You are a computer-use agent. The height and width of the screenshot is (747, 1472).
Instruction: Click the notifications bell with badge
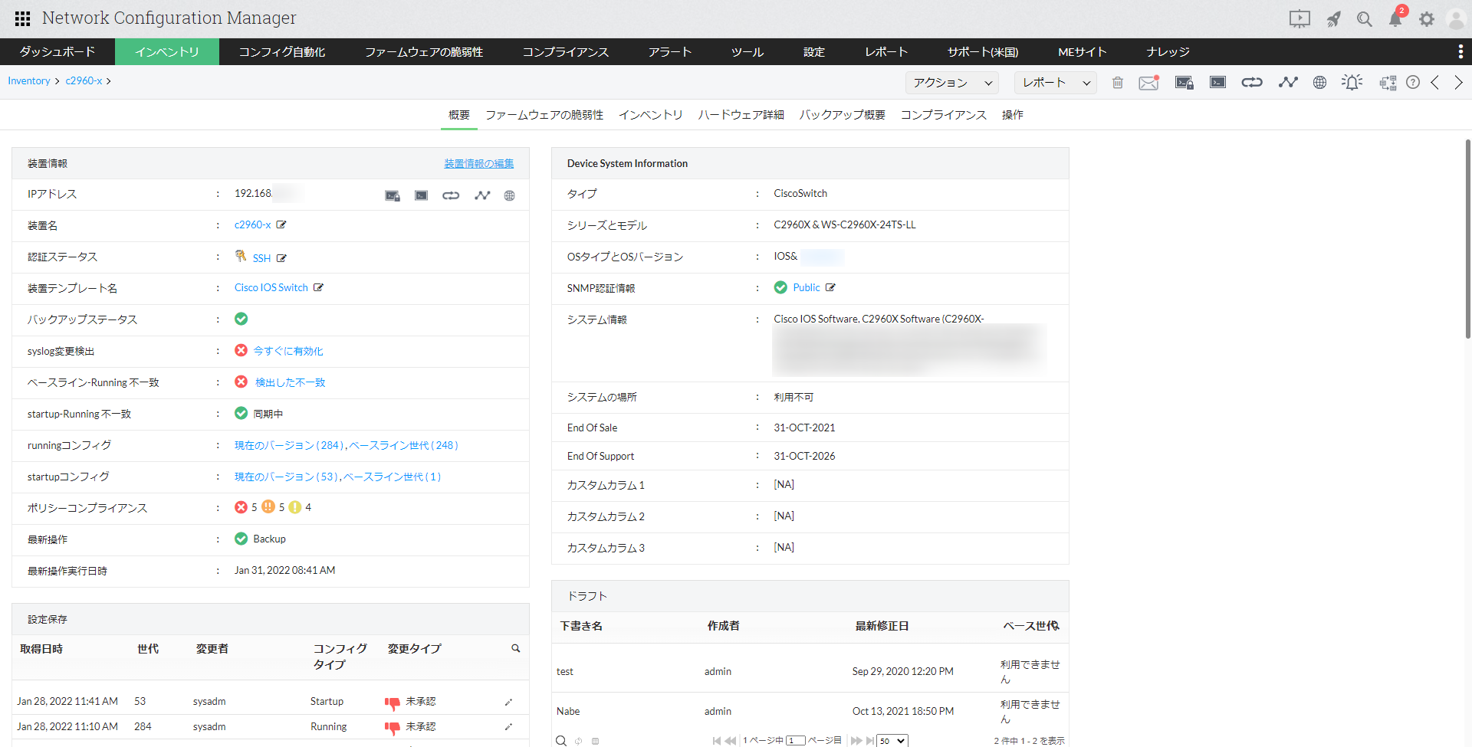coord(1395,19)
